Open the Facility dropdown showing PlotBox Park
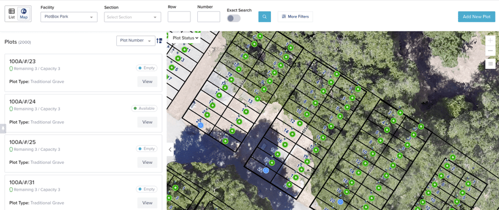 coord(69,17)
